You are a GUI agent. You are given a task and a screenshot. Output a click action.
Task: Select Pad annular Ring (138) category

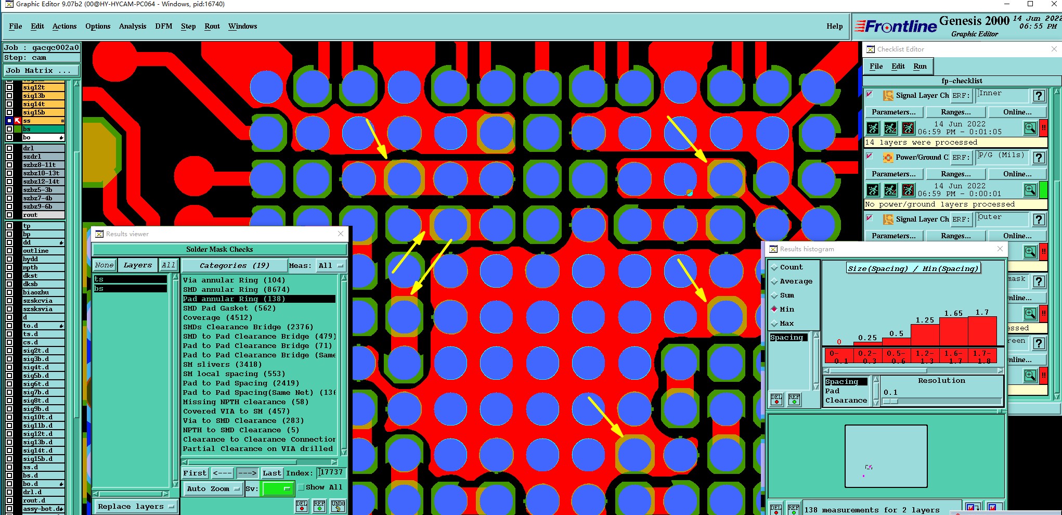click(x=259, y=299)
